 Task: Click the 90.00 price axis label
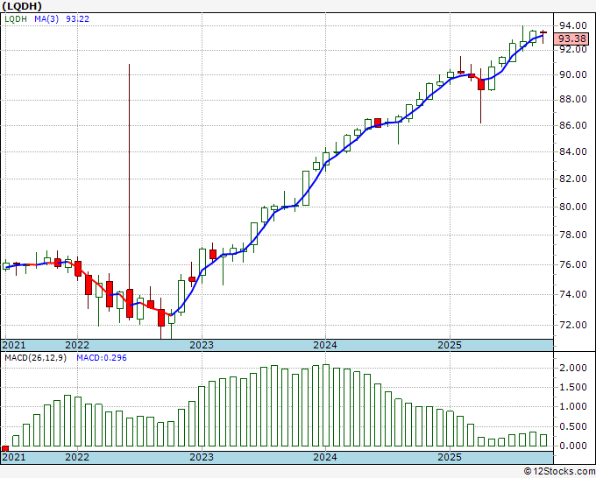(573, 74)
